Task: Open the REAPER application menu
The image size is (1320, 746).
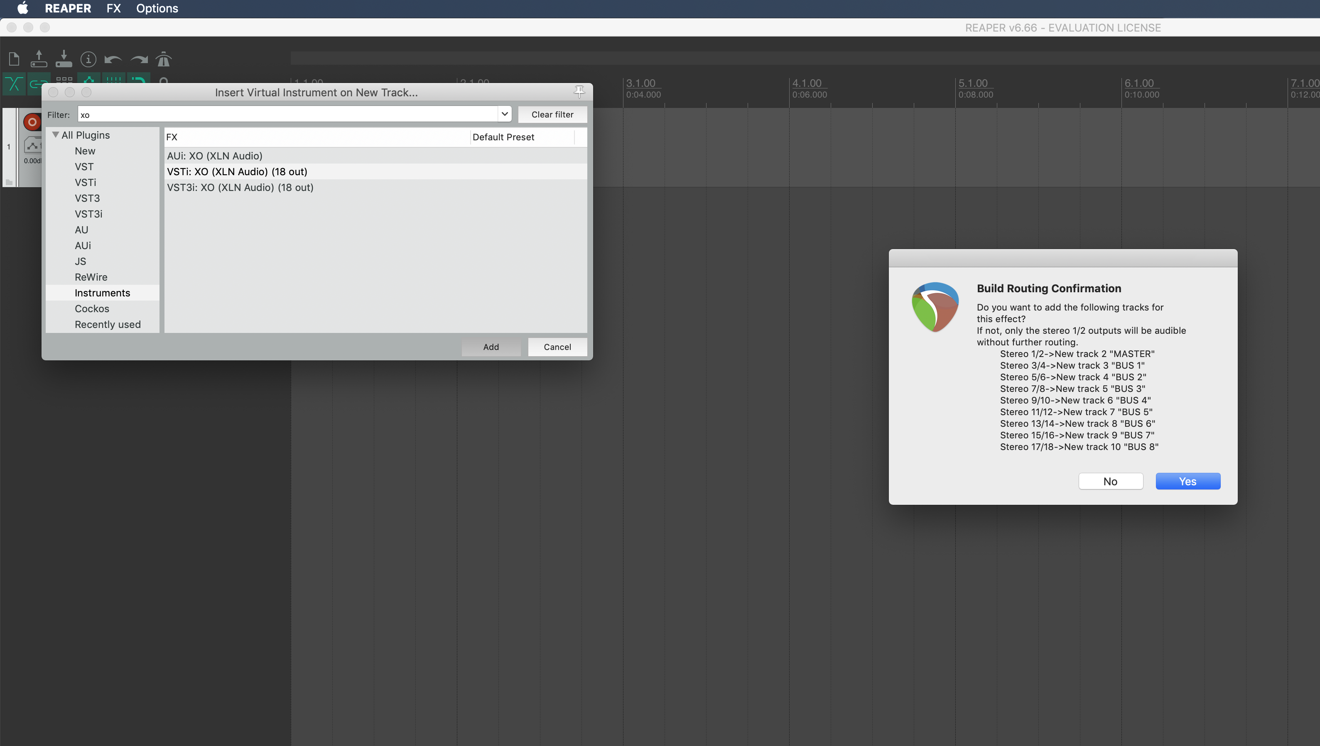Action: pyautogui.click(x=68, y=8)
